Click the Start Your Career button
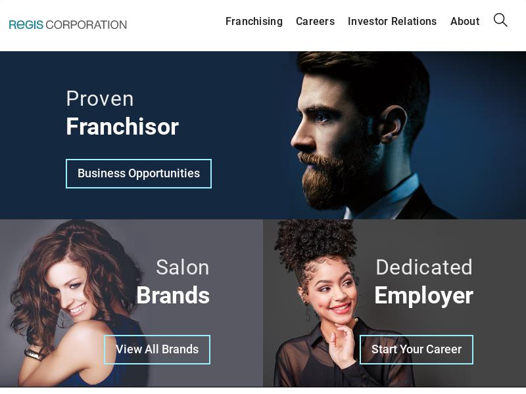The image size is (526, 394). tap(416, 349)
